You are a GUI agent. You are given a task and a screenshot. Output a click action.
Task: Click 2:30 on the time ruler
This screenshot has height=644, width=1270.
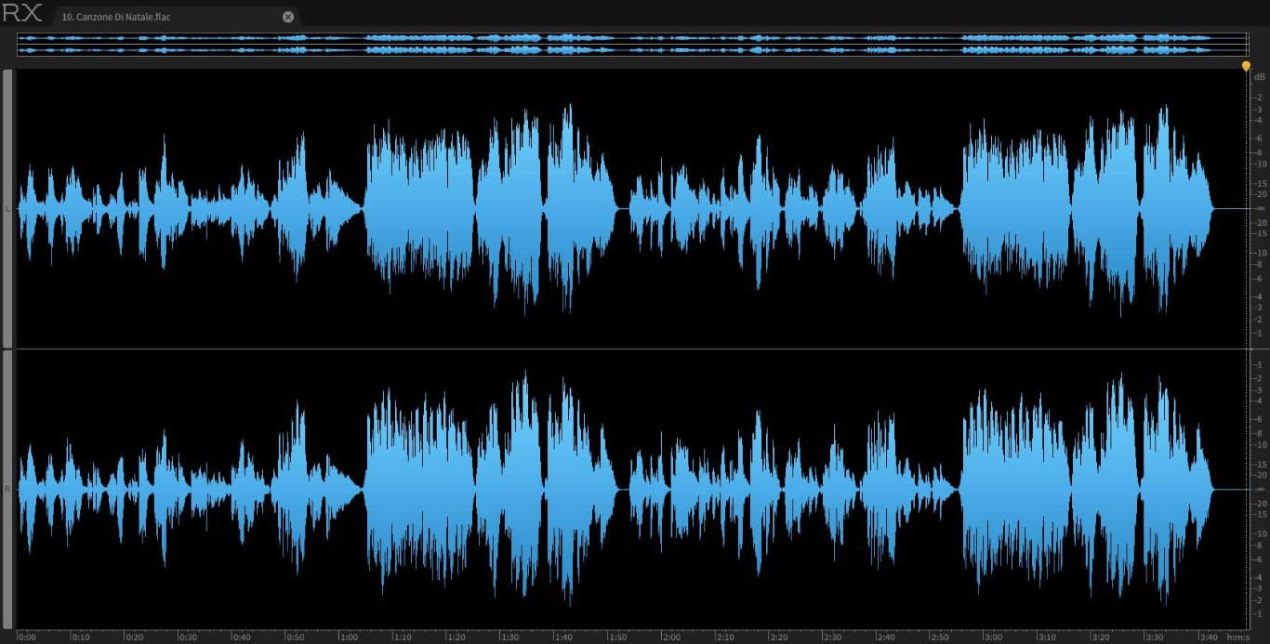point(831,637)
